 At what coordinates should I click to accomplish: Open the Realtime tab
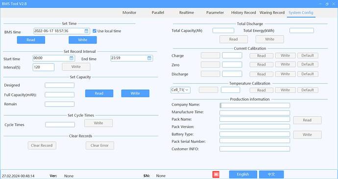187,13
